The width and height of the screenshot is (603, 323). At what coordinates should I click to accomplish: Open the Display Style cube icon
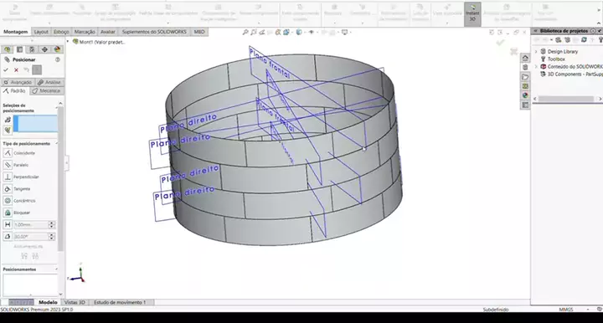[299, 33]
